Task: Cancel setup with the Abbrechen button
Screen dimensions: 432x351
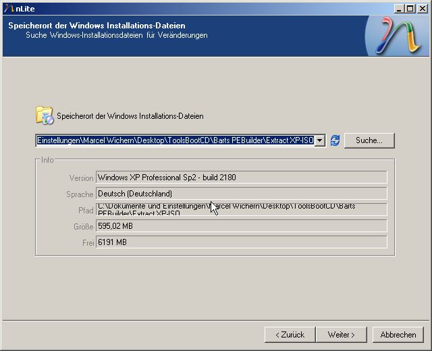Action: tap(398, 335)
